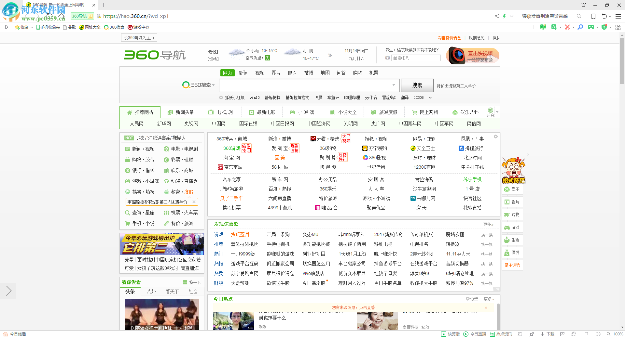This screenshot has width=625, height=338.
Task: Click the download icon in status bar
Action: pyautogui.click(x=547, y=334)
